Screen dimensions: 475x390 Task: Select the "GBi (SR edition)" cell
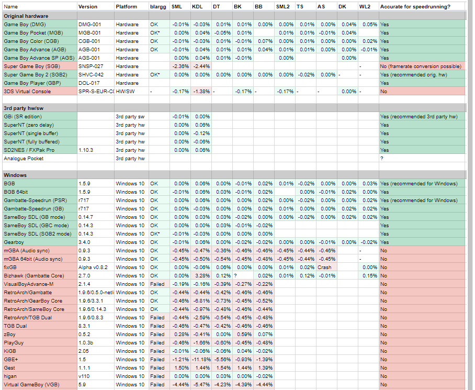[x=40, y=116]
